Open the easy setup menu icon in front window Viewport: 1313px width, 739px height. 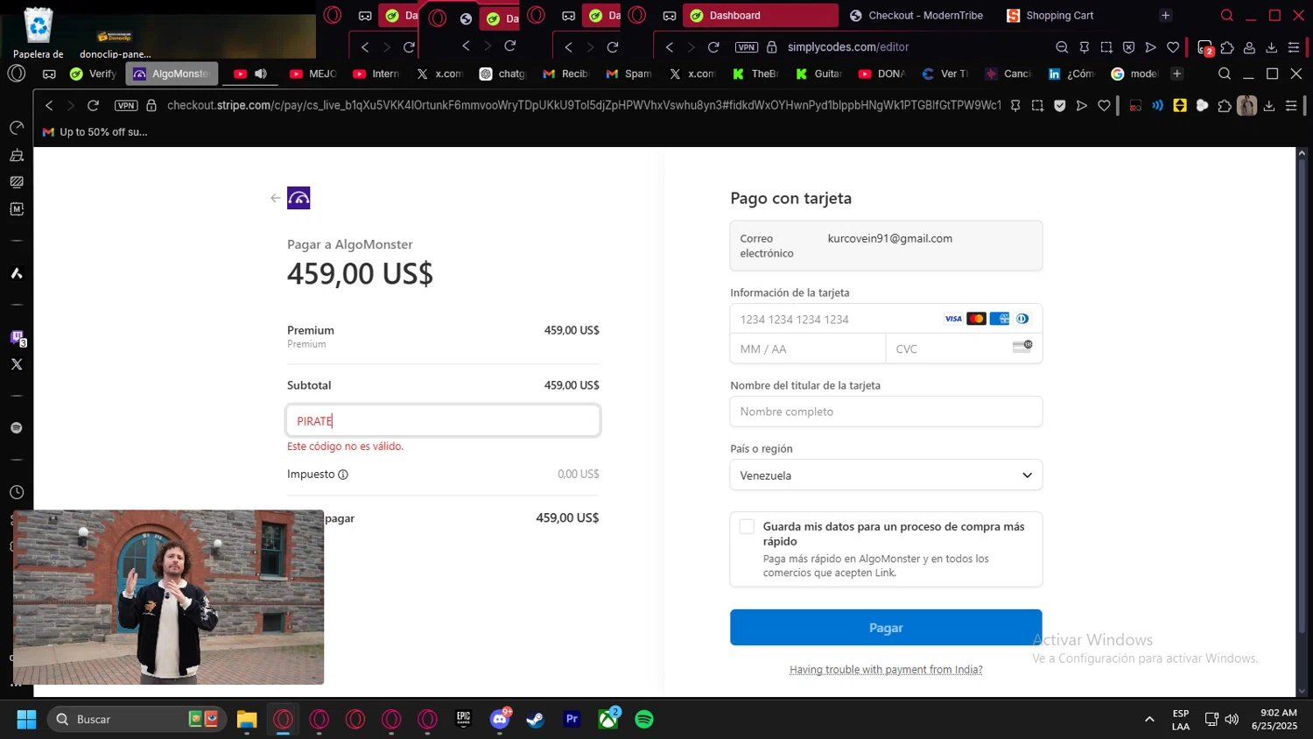point(1291,106)
